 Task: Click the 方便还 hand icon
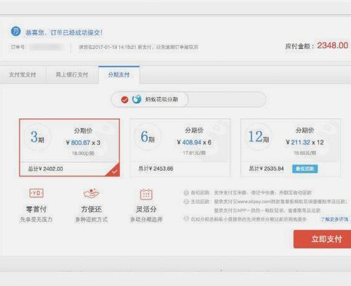pos(91,193)
